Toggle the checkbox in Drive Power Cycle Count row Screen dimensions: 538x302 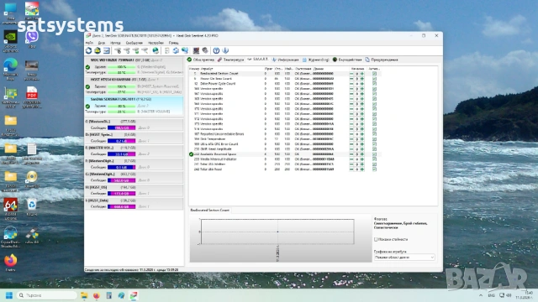click(x=374, y=84)
